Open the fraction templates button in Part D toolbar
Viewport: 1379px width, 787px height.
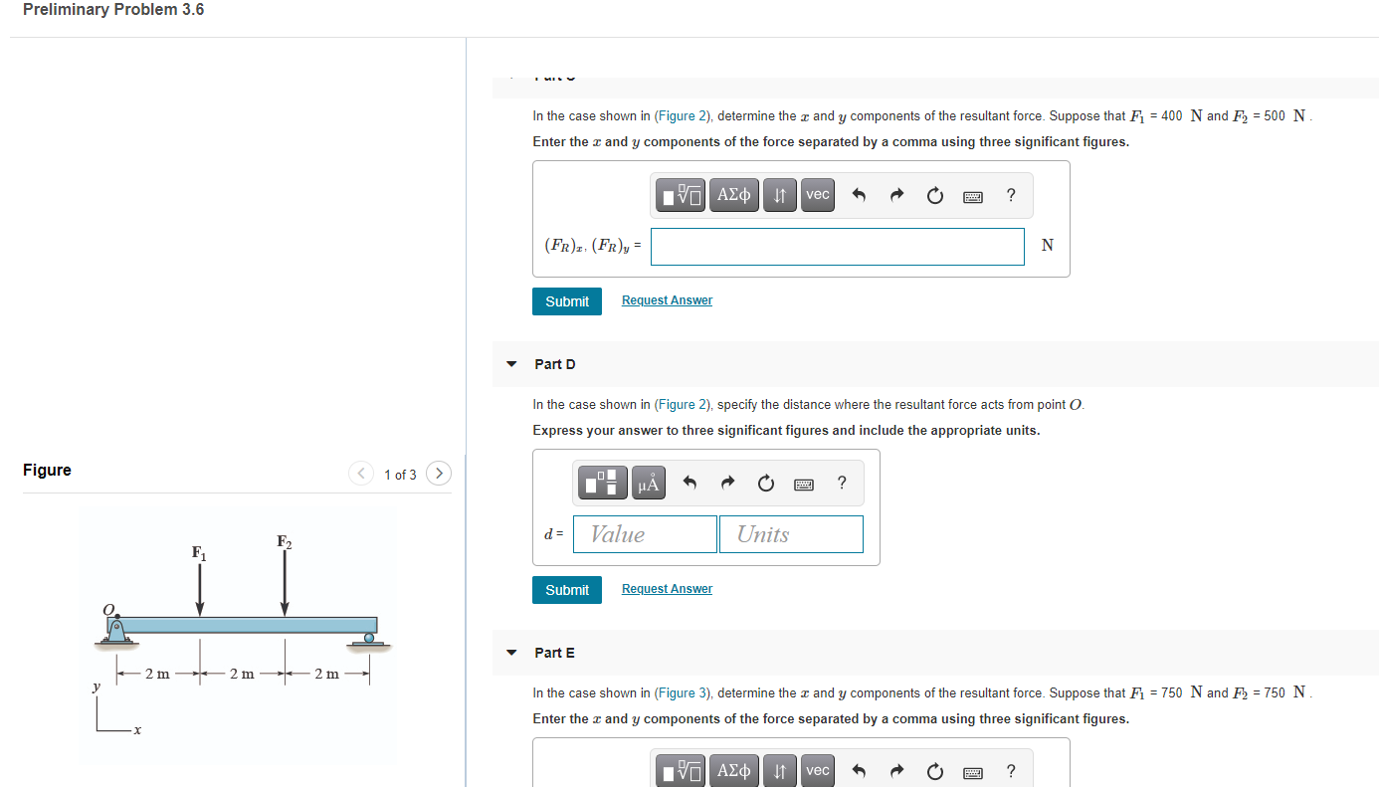pyautogui.click(x=605, y=484)
